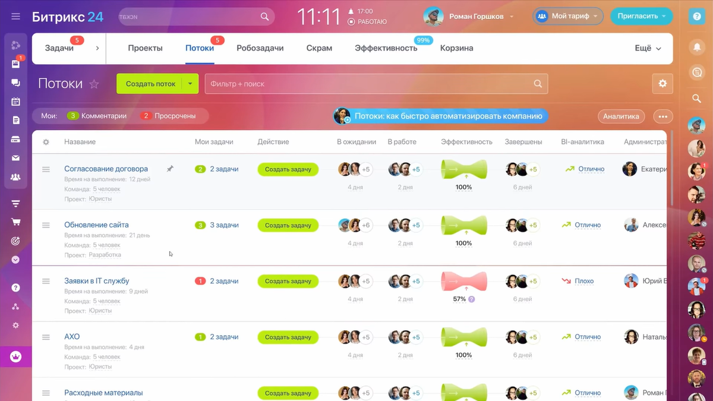Click the pin icon on Согласование договора row

tap(170, 169)
